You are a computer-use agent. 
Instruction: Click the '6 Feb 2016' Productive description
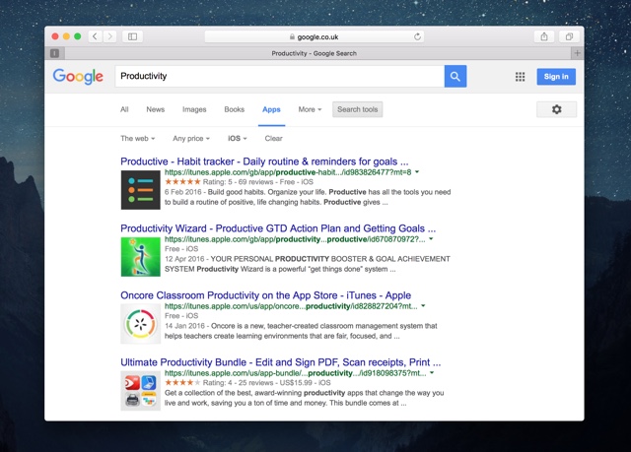coord(308,197)
